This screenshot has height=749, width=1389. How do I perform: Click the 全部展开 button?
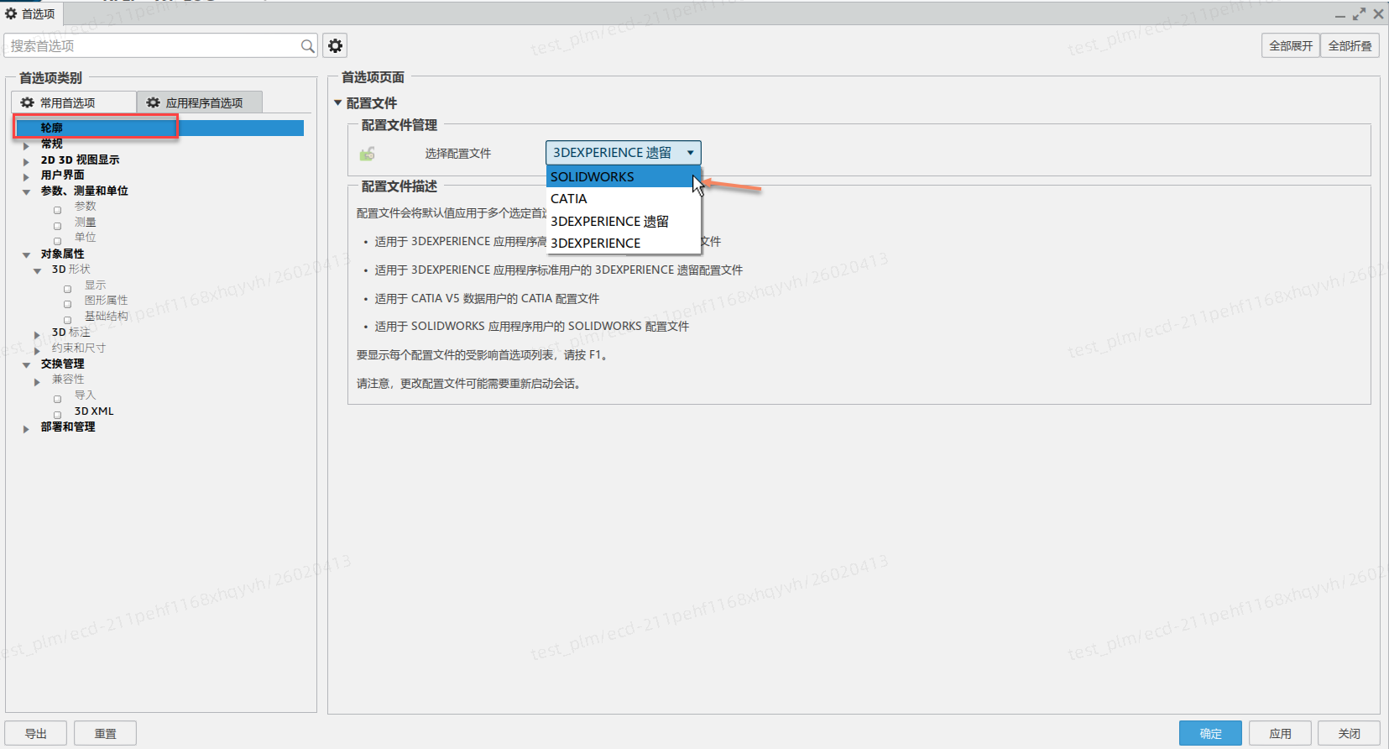point(1291,46)
